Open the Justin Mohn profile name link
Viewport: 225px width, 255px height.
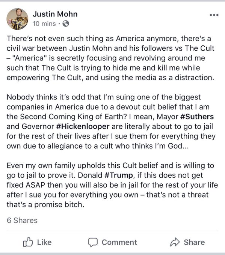(x=55, y=14)
